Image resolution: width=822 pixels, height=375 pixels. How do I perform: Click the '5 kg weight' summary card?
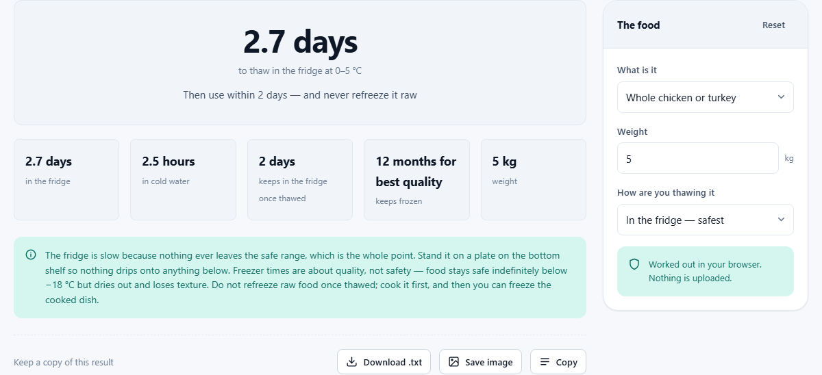[x=534, y=180]
